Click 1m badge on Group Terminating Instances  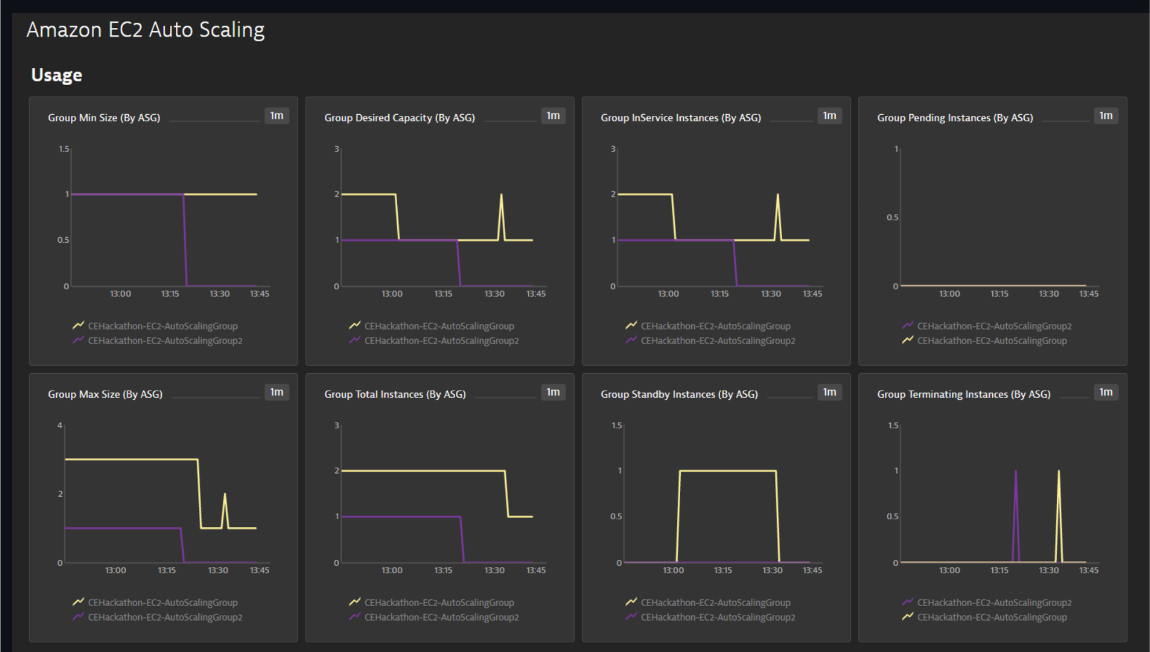coord(1106,392)
